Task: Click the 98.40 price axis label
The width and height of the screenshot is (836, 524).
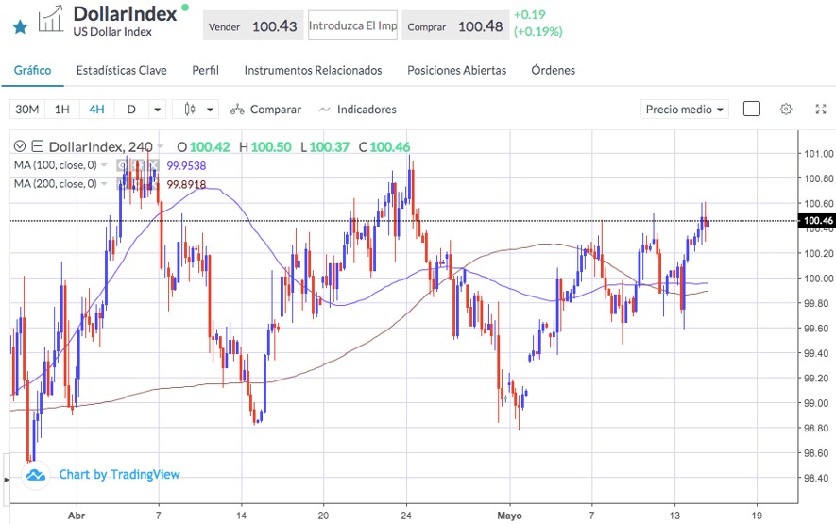Action: [818, 478]
